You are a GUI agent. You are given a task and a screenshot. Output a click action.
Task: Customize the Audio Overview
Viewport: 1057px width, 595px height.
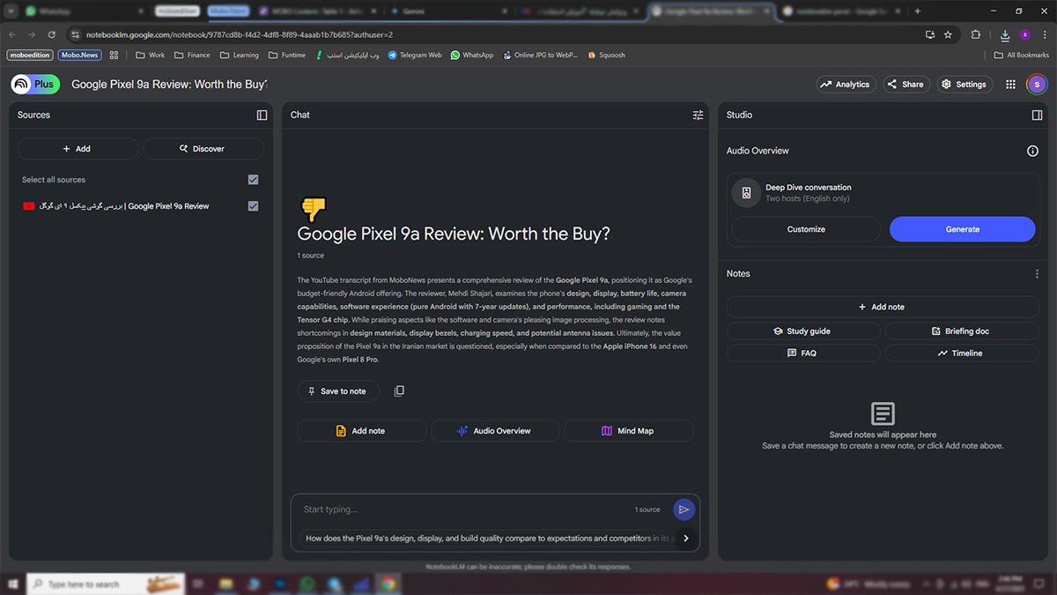click(x=806, y=229)
